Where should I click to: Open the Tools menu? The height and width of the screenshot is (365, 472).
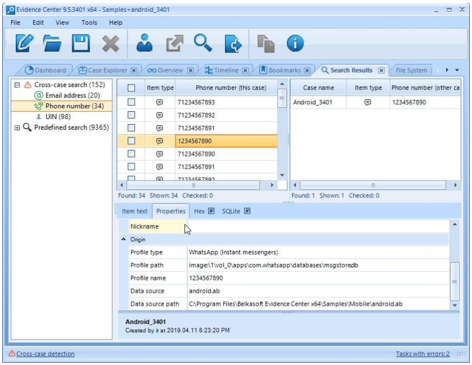coord(90,23)
